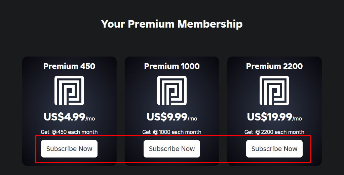Select the Premium 1000 plan title

click(172, 66)
